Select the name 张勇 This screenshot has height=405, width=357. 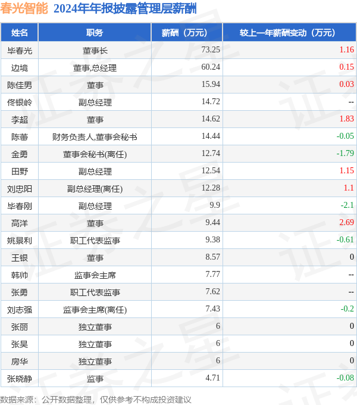point(20,293)
